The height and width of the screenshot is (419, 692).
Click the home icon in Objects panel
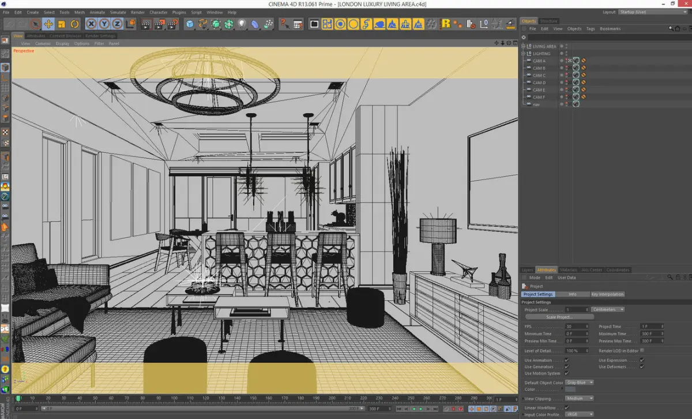(678, 28)
